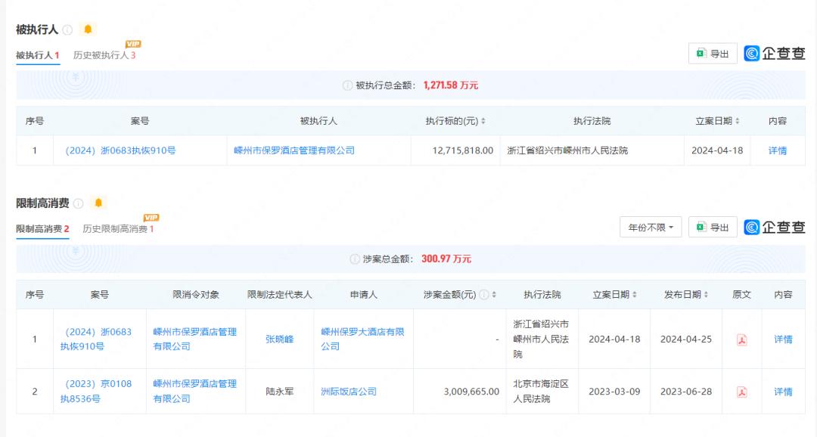The height and width of the screenshot is (437, 817).
Task: Open case (2024) 浙0683执恢910号 in 被执行人 table
Action: (120, 150)
